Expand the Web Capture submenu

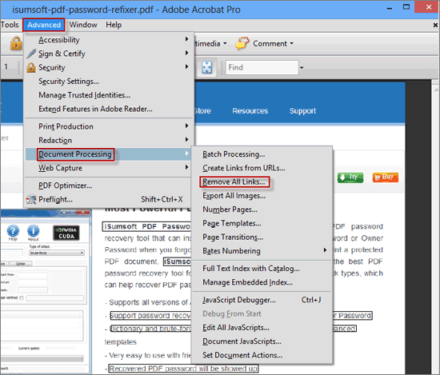pos(108,168)
